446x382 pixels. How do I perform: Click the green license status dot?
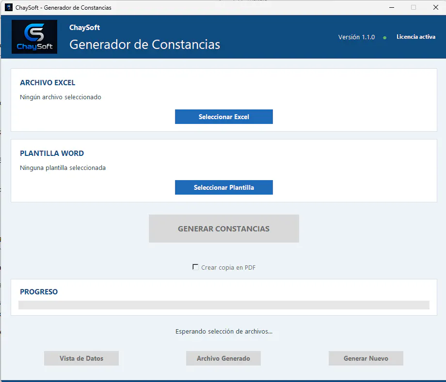(384, 37)
